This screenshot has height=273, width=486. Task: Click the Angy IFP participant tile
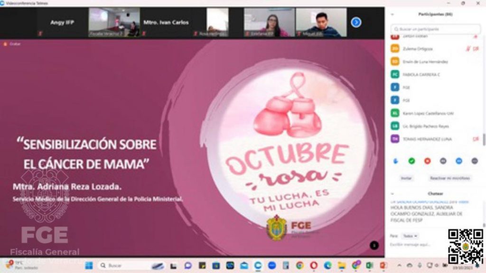62,22
